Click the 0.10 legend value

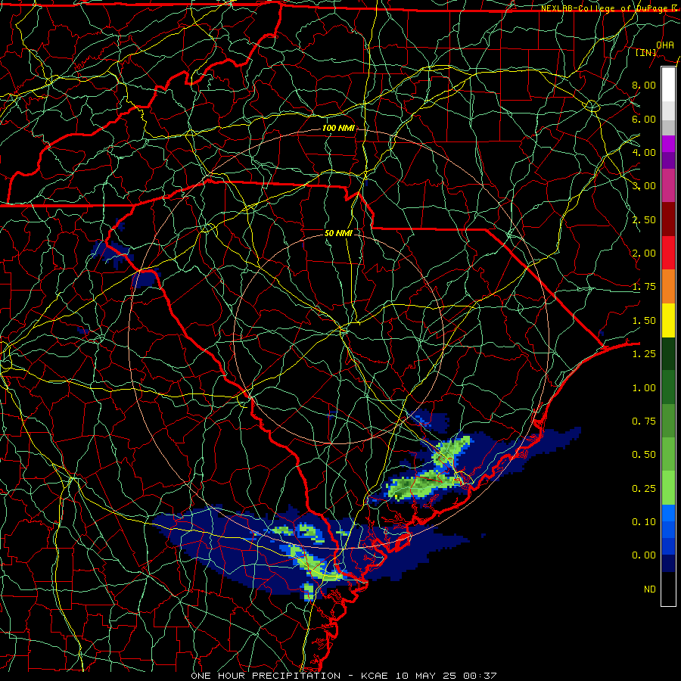(x=644, y=522)
